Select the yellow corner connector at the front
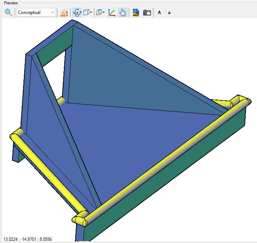 [x=80, y=218]
